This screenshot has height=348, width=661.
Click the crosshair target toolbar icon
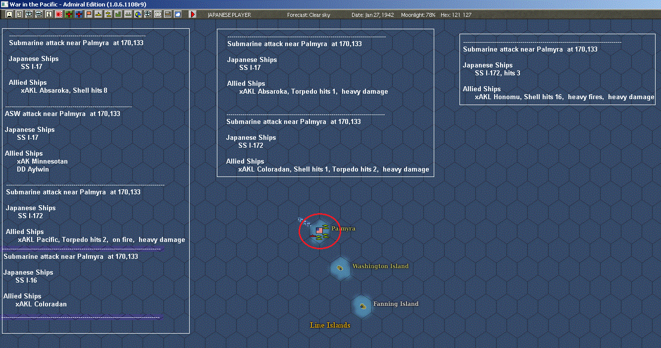click(x=148, y=14)
